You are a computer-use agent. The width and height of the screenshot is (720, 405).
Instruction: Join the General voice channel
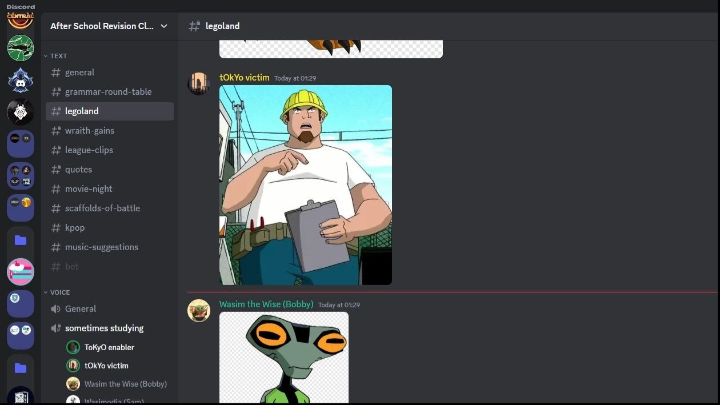click(x=109, y=308)
